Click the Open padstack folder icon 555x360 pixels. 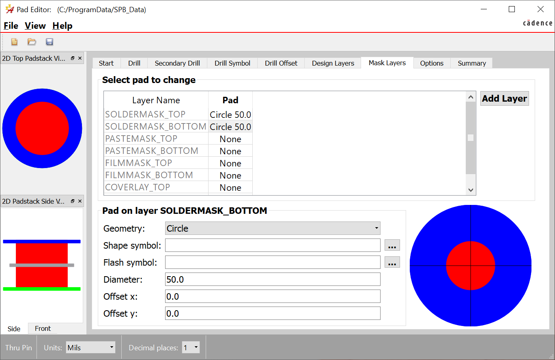pos(32,42)
